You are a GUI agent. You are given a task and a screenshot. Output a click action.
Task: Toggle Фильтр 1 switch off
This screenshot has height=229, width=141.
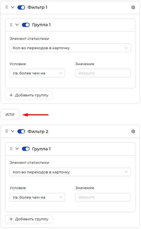pyautogui.click(x=21, y=7)
